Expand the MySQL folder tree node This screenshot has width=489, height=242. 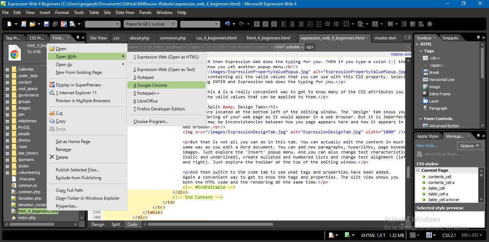point(7,127)
